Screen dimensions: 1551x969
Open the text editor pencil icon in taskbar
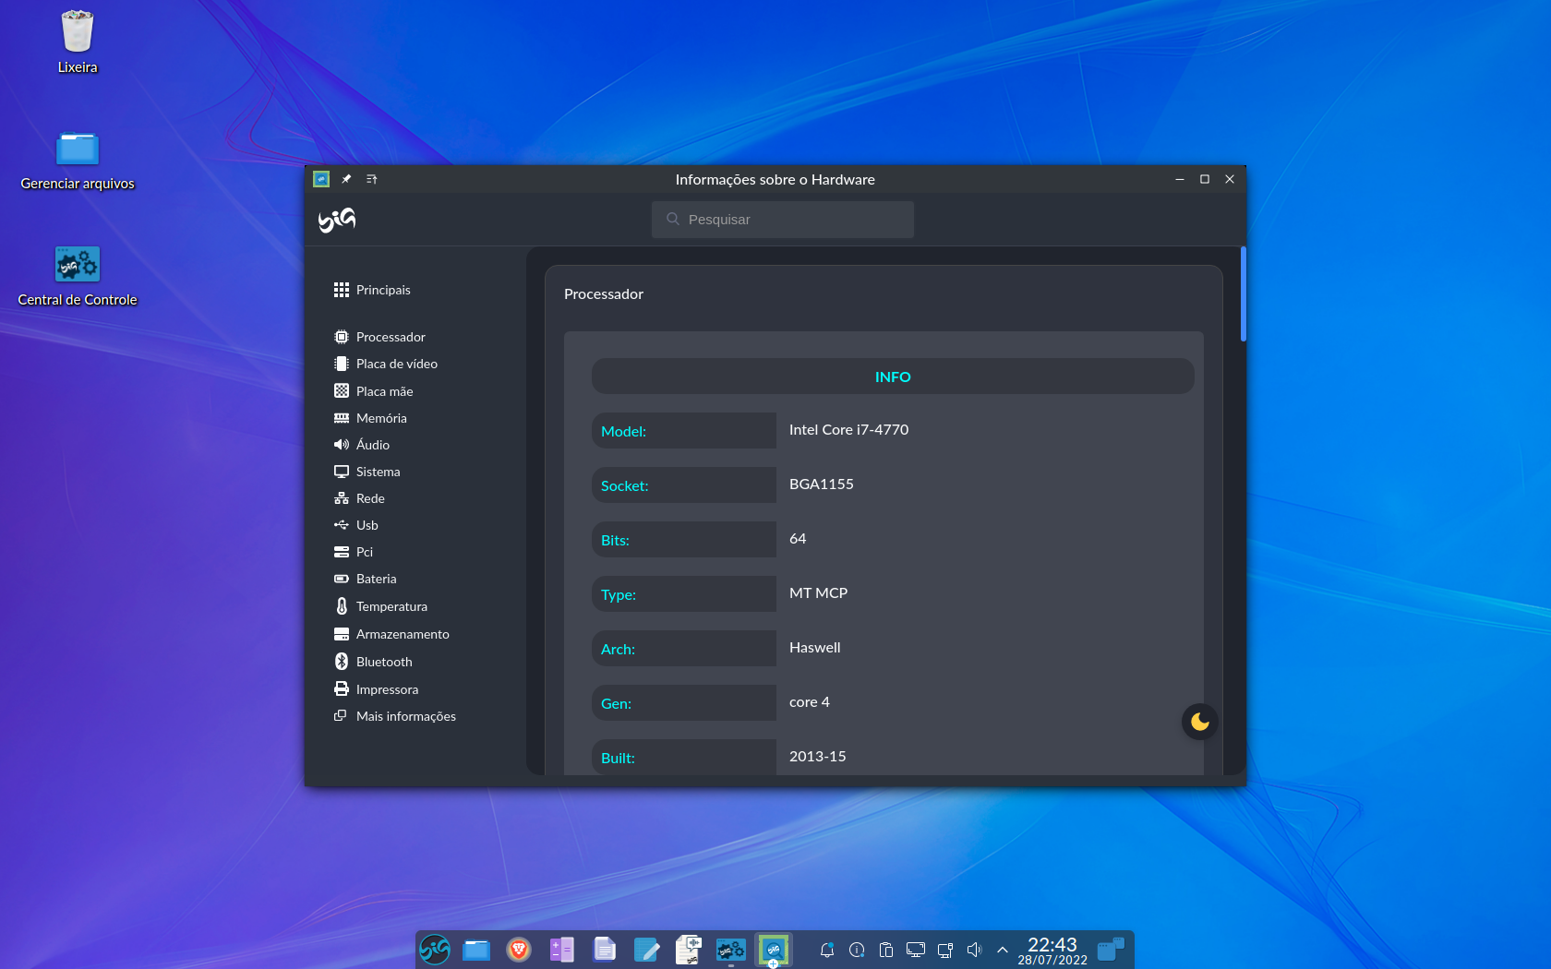pyautogui.click(x=646, y=949)
